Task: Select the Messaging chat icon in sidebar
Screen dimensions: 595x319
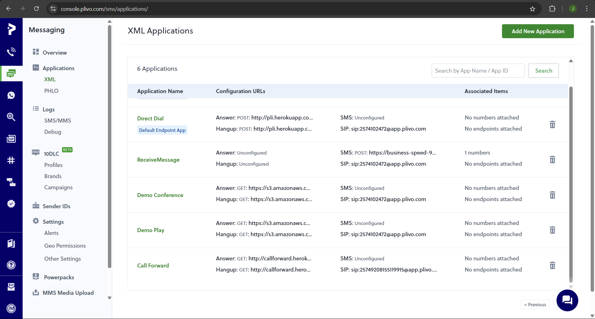Action: (x=11, y=74)
